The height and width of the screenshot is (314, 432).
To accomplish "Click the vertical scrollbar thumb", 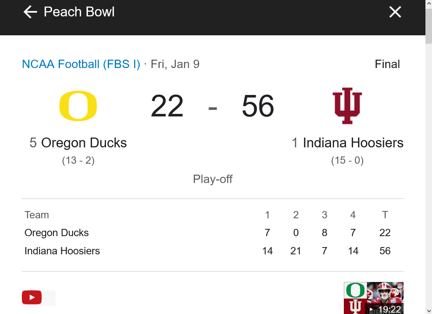I will pos(428,22).
